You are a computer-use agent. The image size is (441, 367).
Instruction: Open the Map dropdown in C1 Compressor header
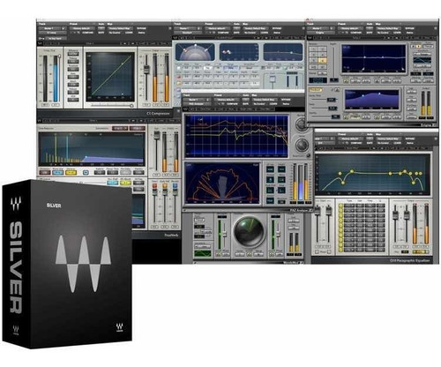tap(120, 28)
